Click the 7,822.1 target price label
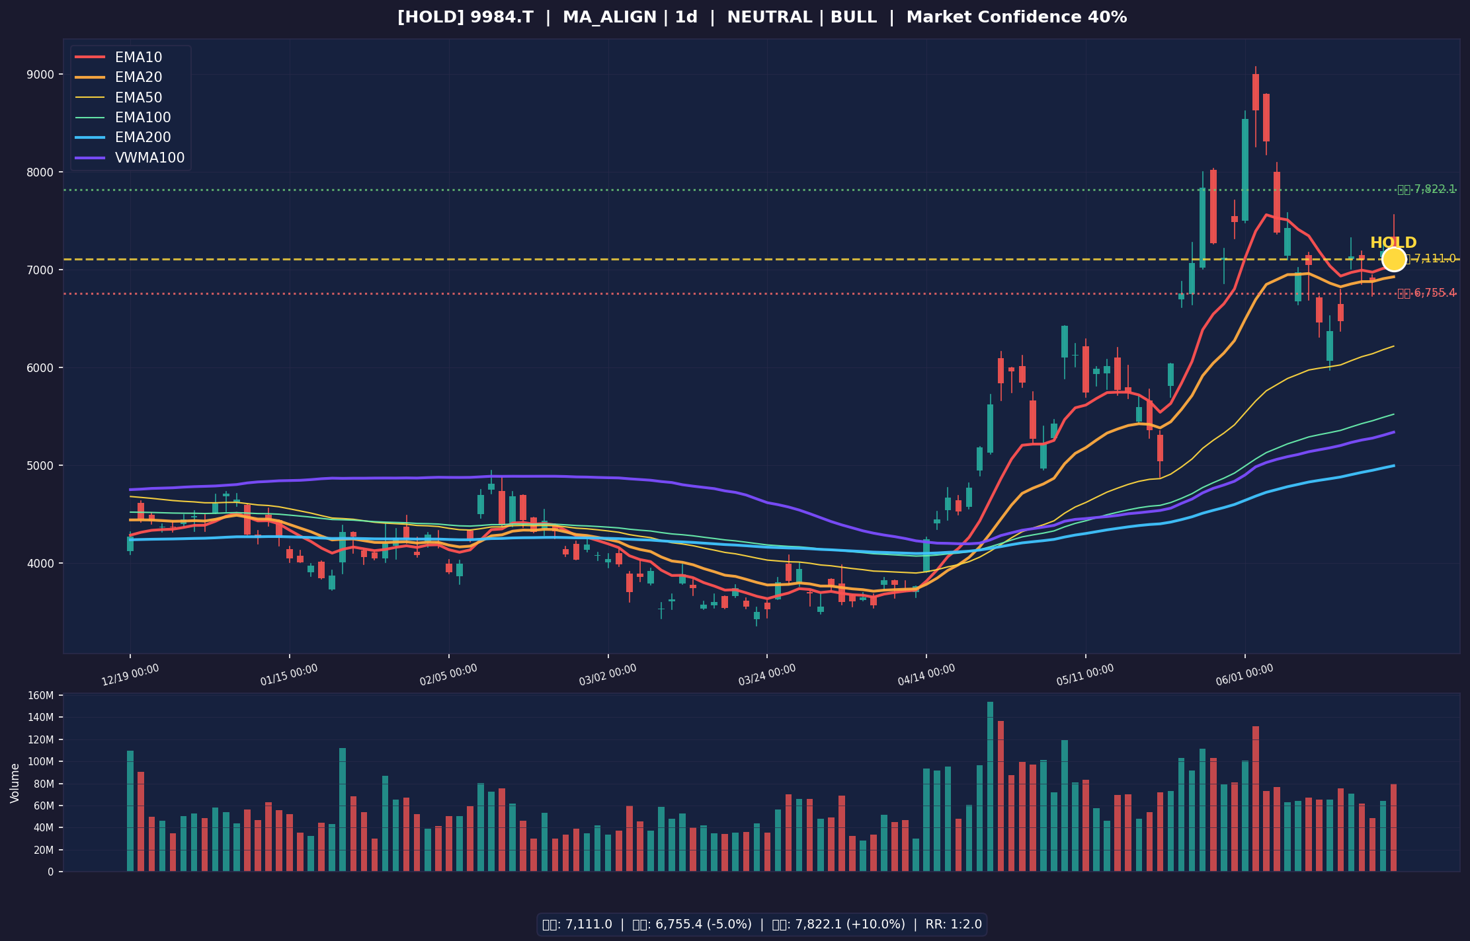This screenshot has width=1470, height=941. 1426,190
